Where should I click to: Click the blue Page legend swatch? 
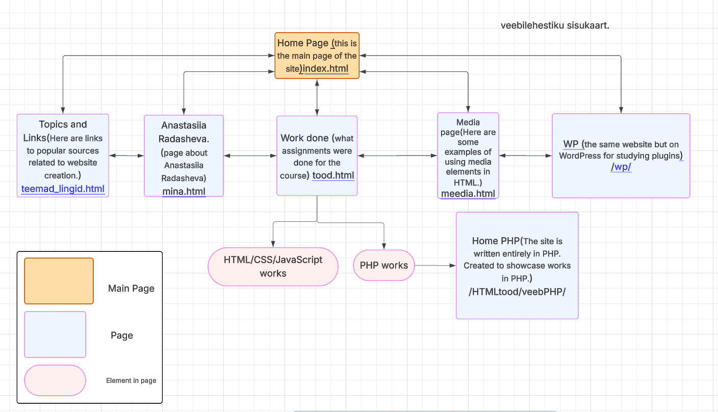[x=55, y=334]
